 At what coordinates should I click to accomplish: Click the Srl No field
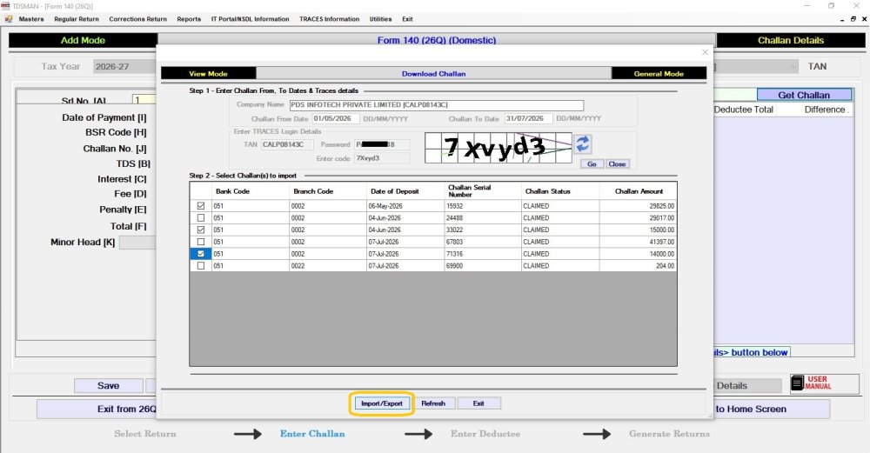(x=144, y=100)
